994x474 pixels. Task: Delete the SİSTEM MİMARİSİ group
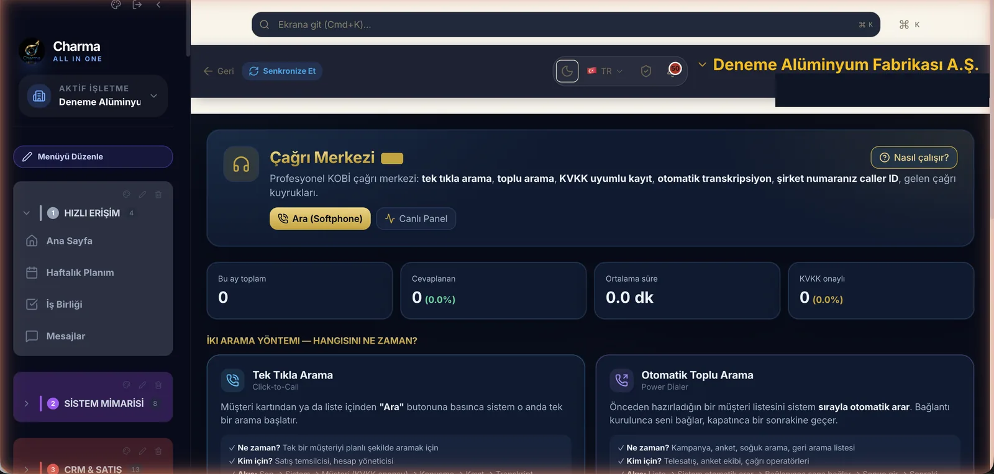point(158,385)
